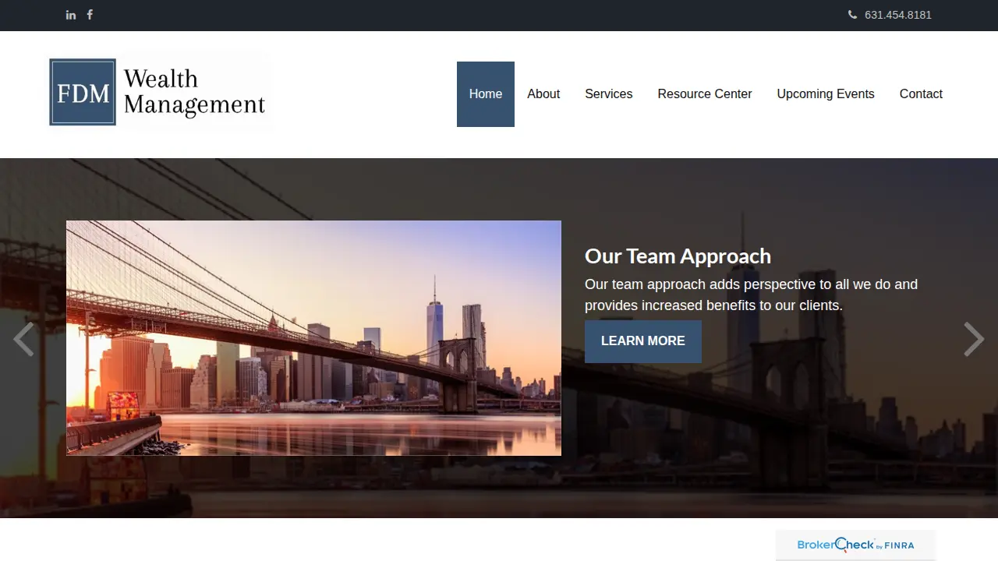Show previous slide with left arrow

pyautogui.click(x=23, y=339)
